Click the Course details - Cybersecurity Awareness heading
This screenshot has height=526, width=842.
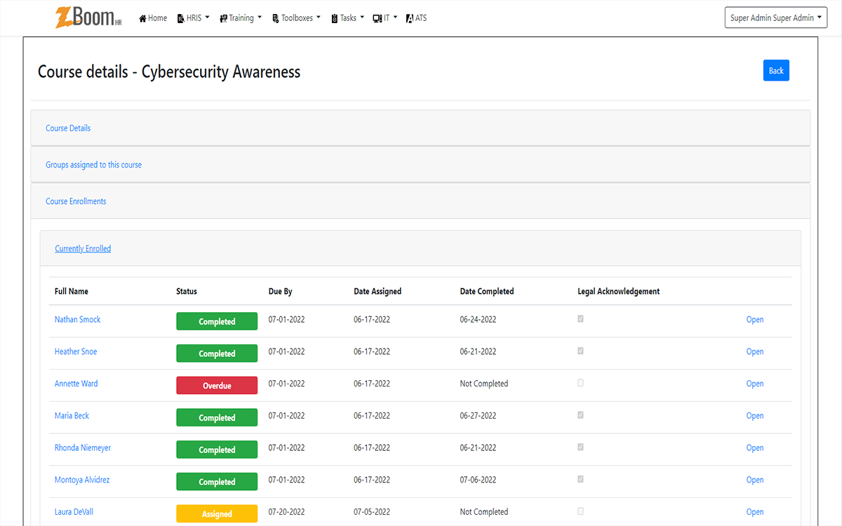pos(169,72)
